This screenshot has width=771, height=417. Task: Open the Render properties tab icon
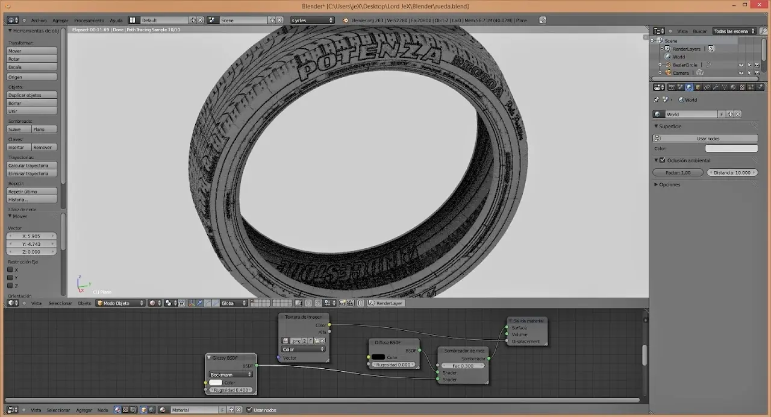tap(672, 87)
